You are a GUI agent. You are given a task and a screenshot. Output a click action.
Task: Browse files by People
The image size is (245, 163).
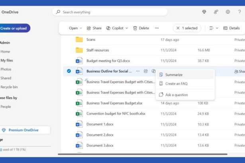click(x=6, y=107)
